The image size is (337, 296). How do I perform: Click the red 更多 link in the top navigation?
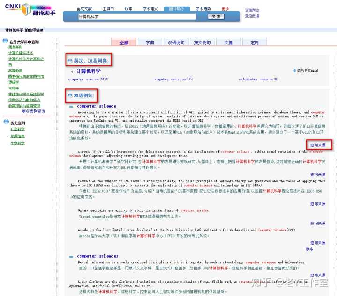(226, 9)
